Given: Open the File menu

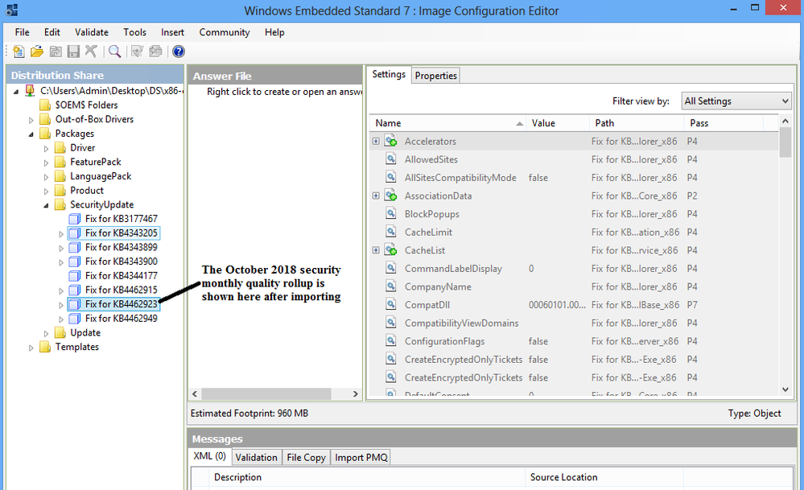Looking at the screenshot, I should click(22, 32).
